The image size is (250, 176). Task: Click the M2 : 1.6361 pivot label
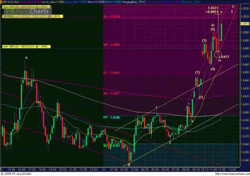(x=112, y=146)
